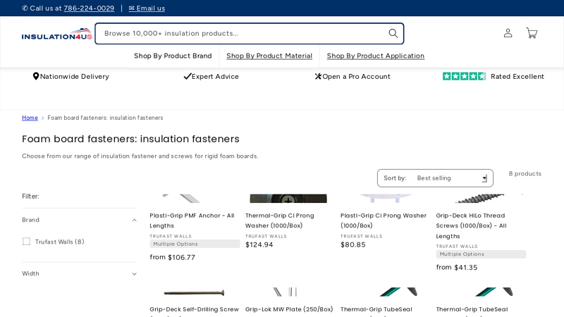Expand the Width filter section
Viewport: 564px width, 317px height.
(134, 273)
